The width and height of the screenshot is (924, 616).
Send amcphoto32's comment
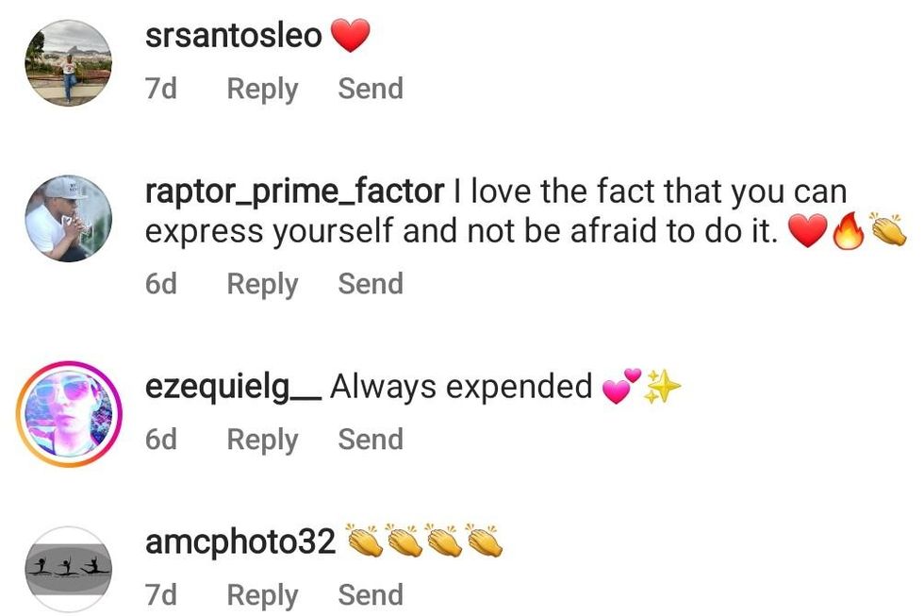(371, 595)
